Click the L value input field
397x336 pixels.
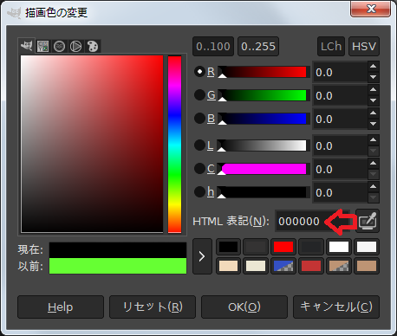(x=340, y=145)
